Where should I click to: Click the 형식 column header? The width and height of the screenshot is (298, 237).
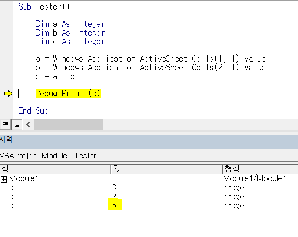[x=260, y=169]
